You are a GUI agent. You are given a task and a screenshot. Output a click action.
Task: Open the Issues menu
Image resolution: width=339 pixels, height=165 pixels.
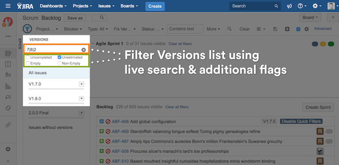(x=106, y=6)
